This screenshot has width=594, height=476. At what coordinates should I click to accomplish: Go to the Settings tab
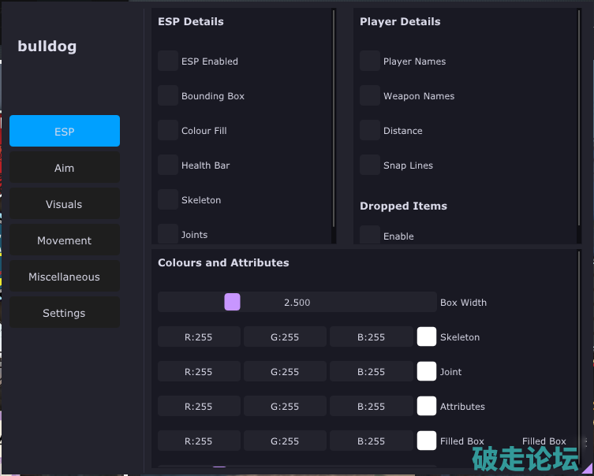pyautogui.click(x=65, y=313)
